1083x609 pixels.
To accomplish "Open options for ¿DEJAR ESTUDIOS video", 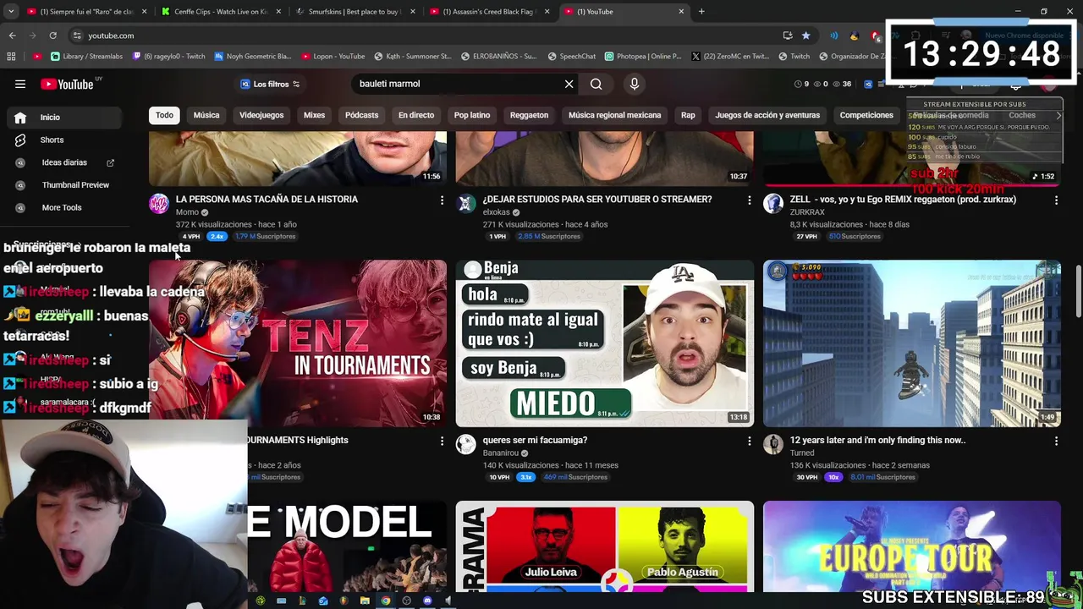I will click(749, 200).
